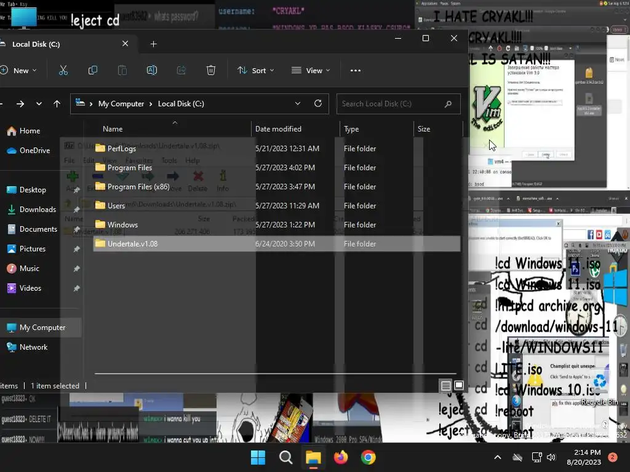Switch to large thumbnails view icon

point(459,386)
